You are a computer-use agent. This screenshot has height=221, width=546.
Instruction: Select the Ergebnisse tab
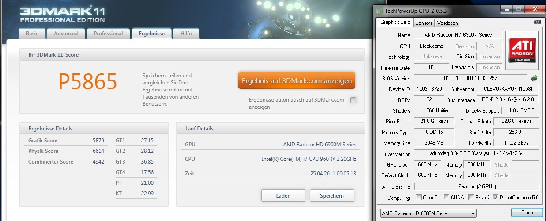point(151,34)
